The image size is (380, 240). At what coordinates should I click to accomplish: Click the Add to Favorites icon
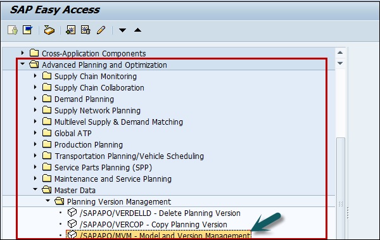(71, 30)
